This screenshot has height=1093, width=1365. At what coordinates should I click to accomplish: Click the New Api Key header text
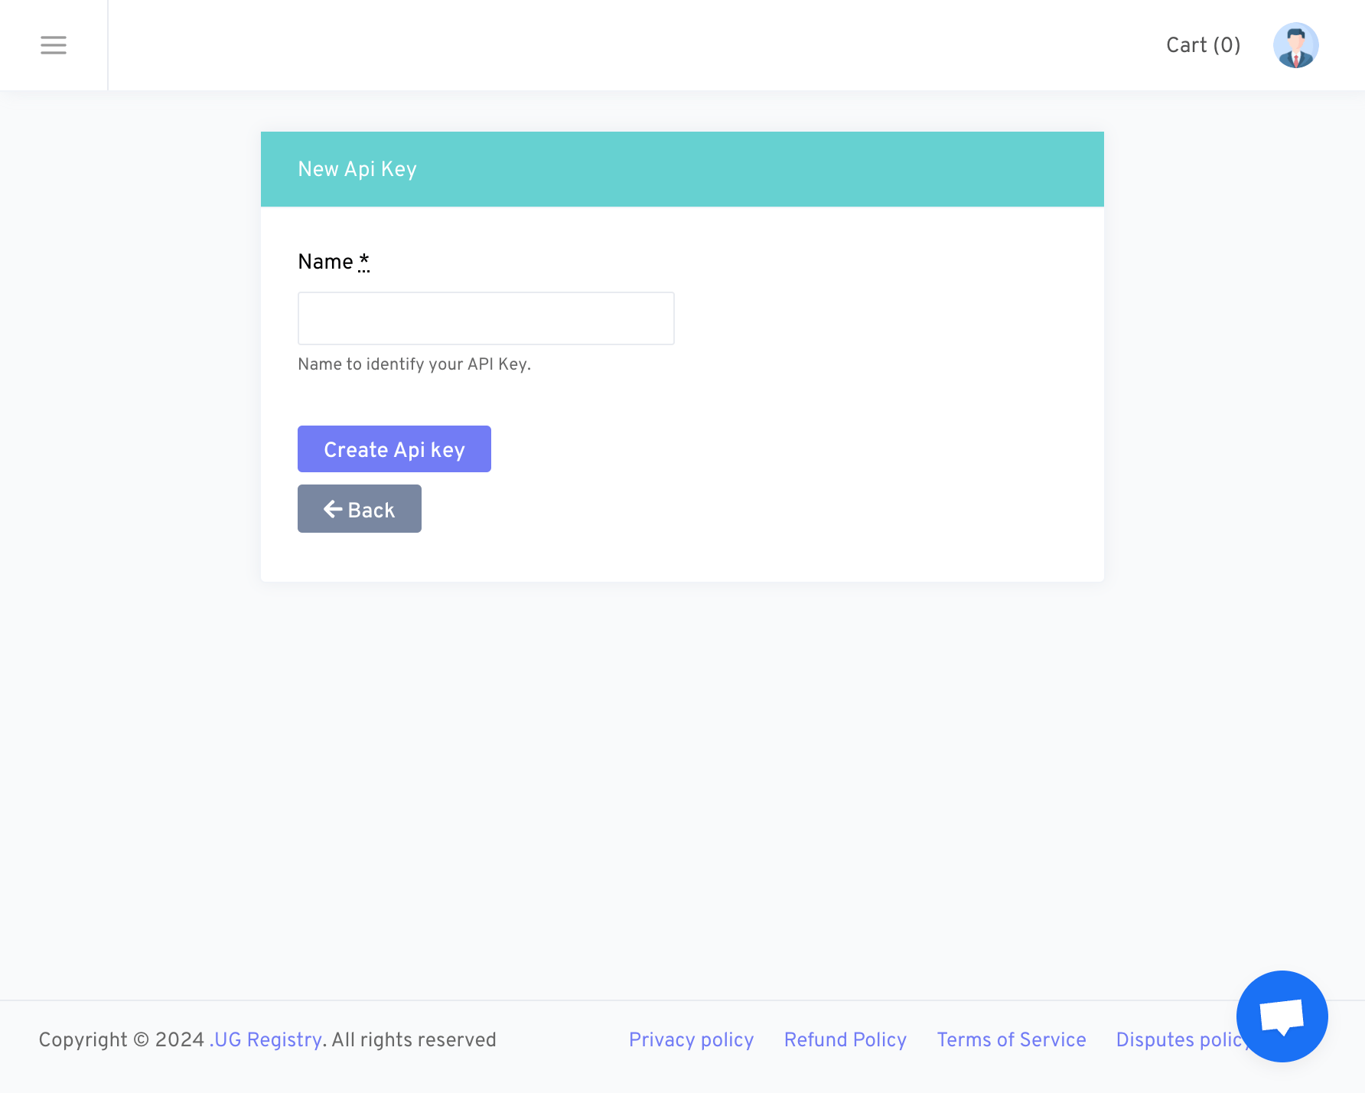[357, 169]
